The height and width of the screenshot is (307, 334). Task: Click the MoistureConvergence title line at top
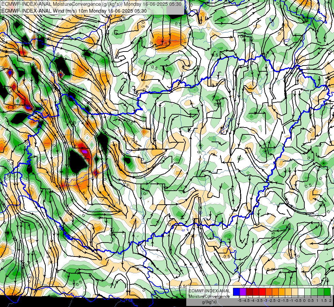(91, 4)
